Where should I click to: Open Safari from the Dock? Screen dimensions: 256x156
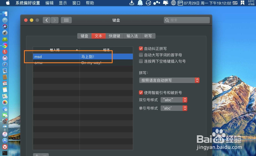coord(5,20)
